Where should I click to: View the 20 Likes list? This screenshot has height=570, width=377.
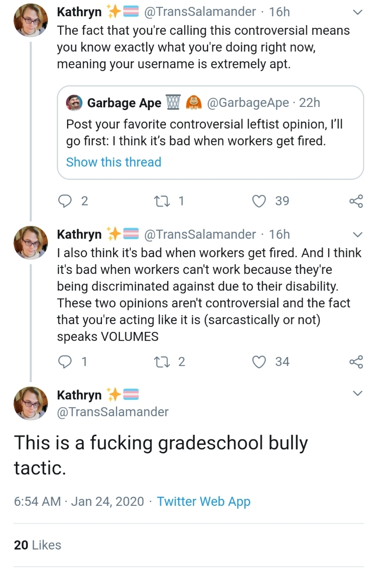[x=38, y=545]
